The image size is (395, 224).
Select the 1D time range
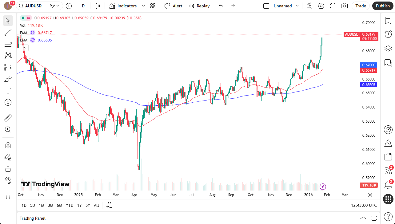coord(24,205)
